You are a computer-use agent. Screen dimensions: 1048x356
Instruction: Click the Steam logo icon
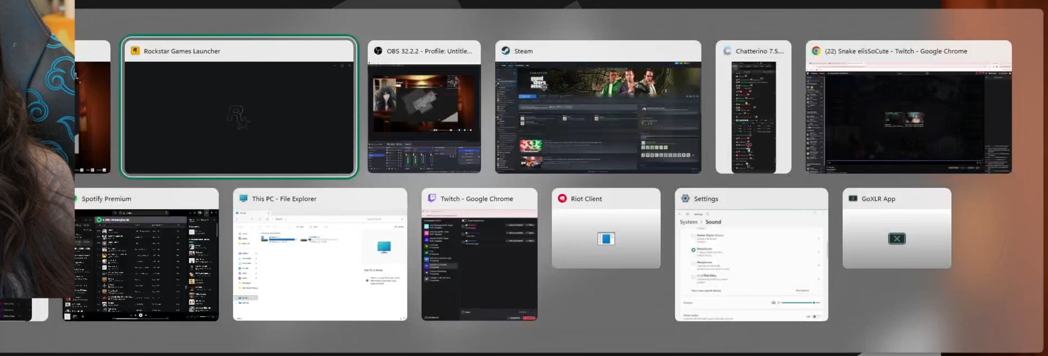pyautogui.click(x=506, y=51)
